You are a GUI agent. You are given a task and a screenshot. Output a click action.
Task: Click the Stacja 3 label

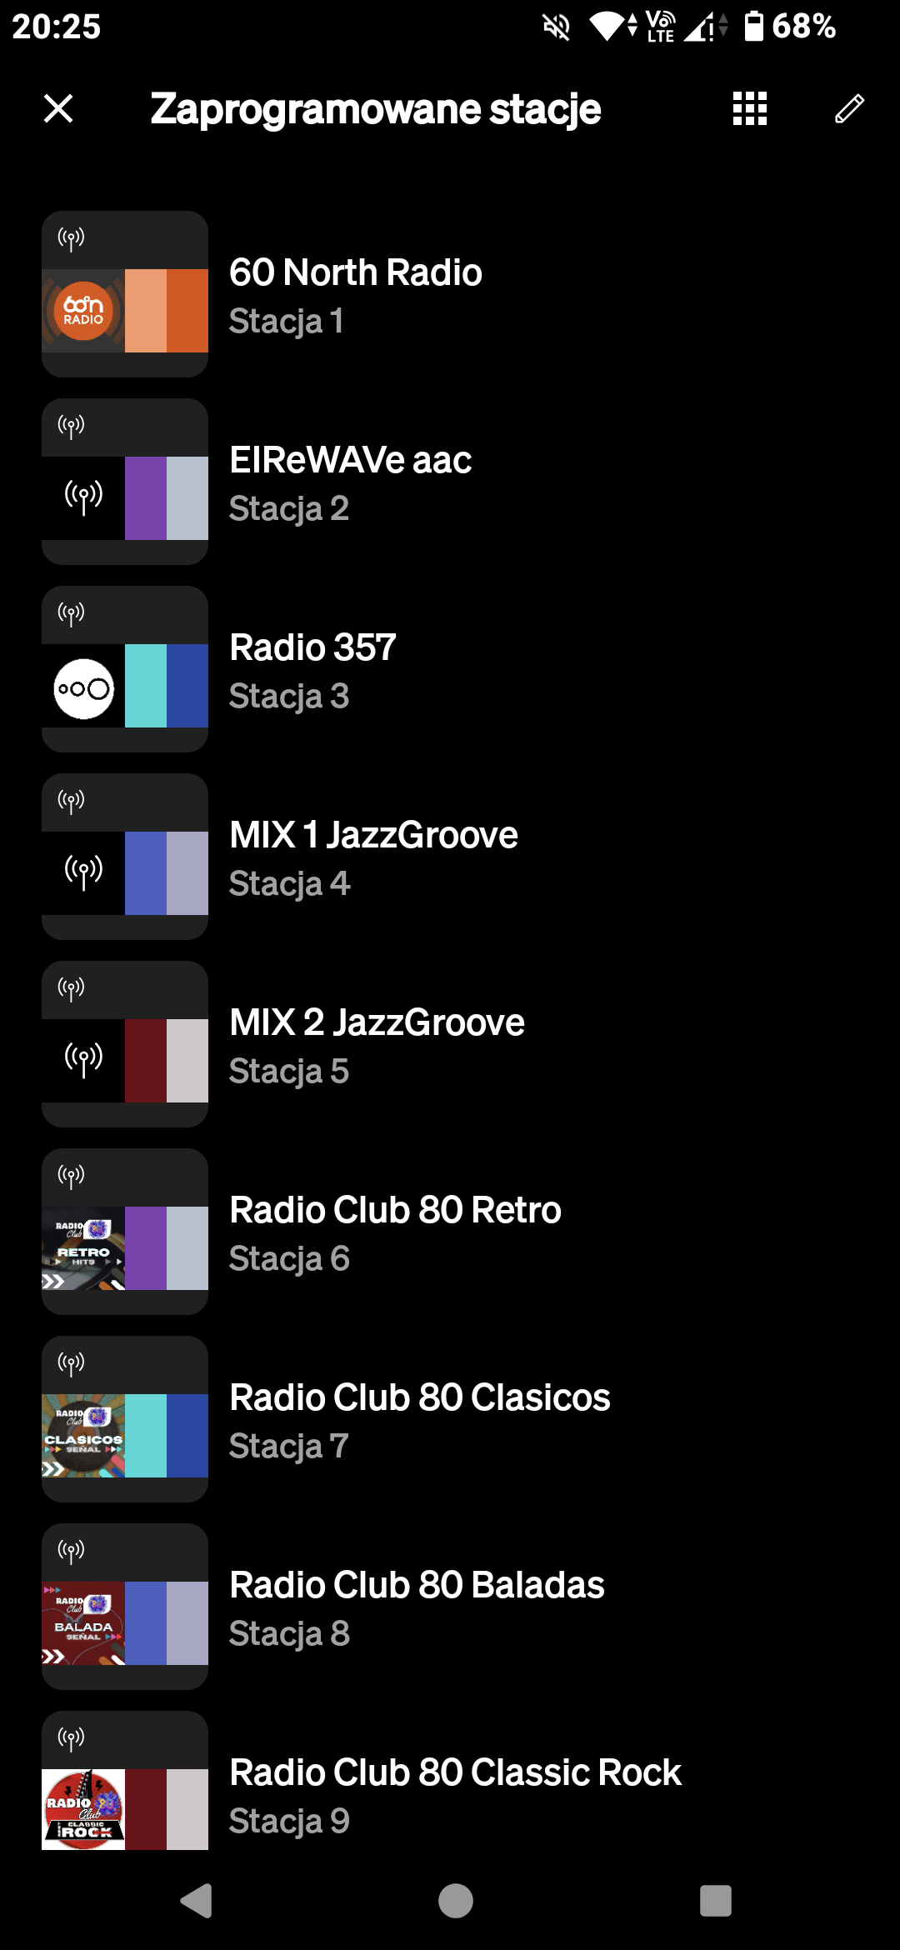(288, 696)
